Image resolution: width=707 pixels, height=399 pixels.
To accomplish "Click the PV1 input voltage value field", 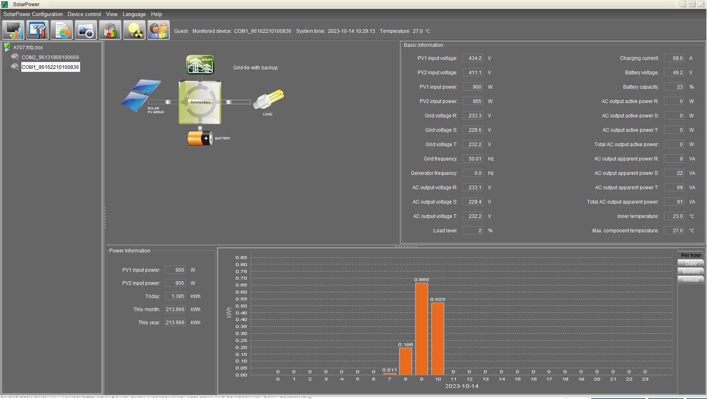I will (x=473, y=58).
